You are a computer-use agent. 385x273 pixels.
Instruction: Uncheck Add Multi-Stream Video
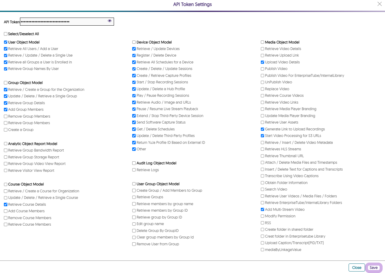(263, 210)
